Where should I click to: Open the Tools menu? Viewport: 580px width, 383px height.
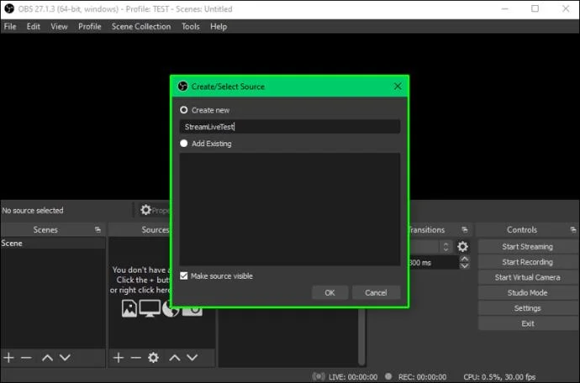[191, 27]
